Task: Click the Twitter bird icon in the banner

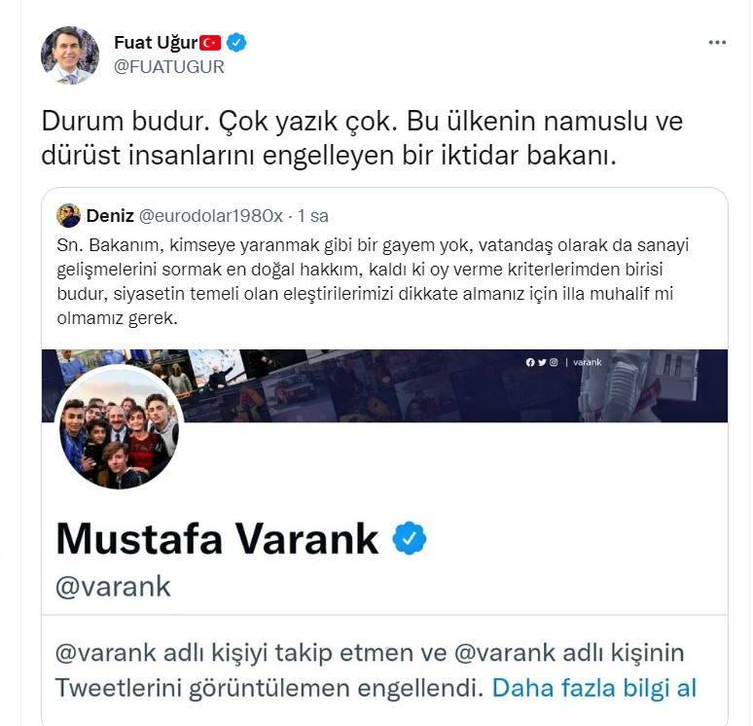Action: pos(542,362)
